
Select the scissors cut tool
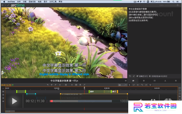pos(138,85)
